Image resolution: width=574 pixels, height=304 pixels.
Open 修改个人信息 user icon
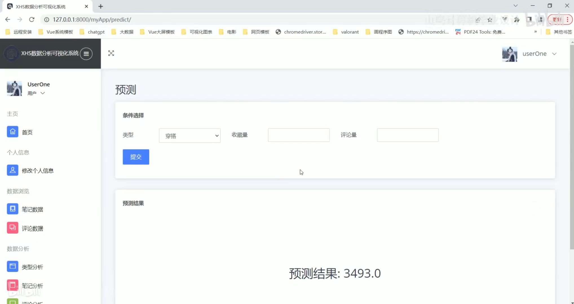click(x=12, y=170)
